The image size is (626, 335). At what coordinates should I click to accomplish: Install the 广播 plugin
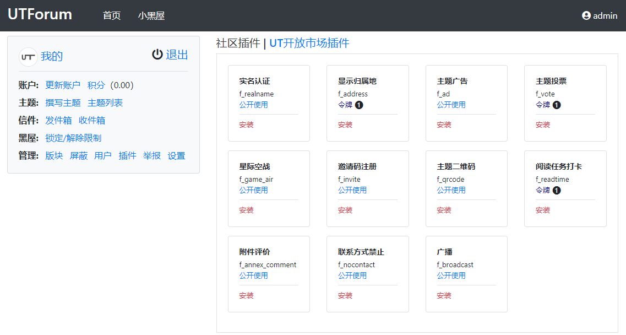point(444,296)
